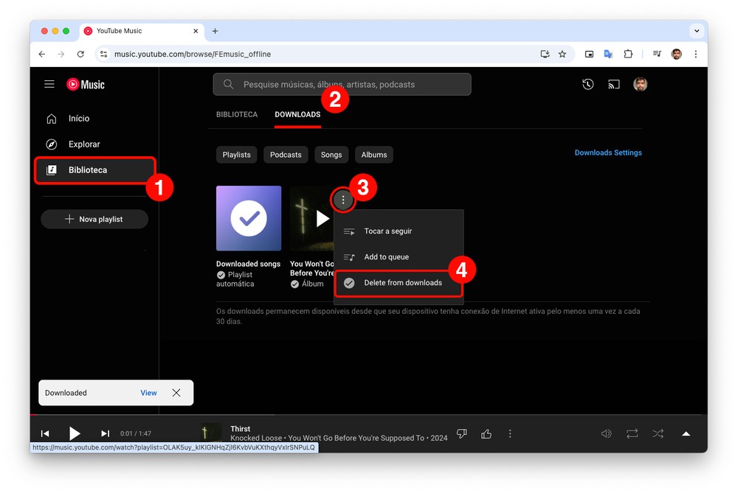Image resolution: width=738 pixels, height=493 pixels.
Task: Open the listening history icon
Action: point(587,85)
